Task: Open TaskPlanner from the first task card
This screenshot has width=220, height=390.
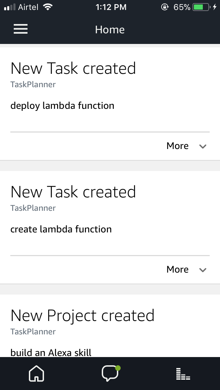Action: (33, 84)
